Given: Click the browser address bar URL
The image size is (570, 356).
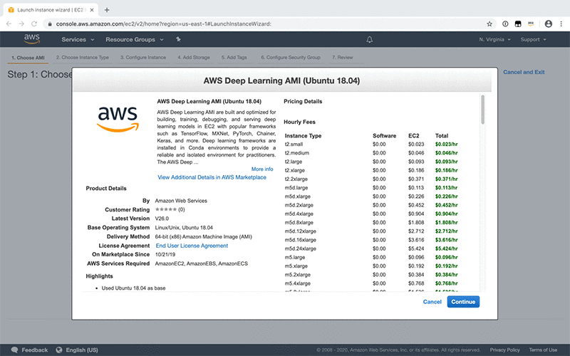Looking at the screenshot, I should [x=164, y=24].
